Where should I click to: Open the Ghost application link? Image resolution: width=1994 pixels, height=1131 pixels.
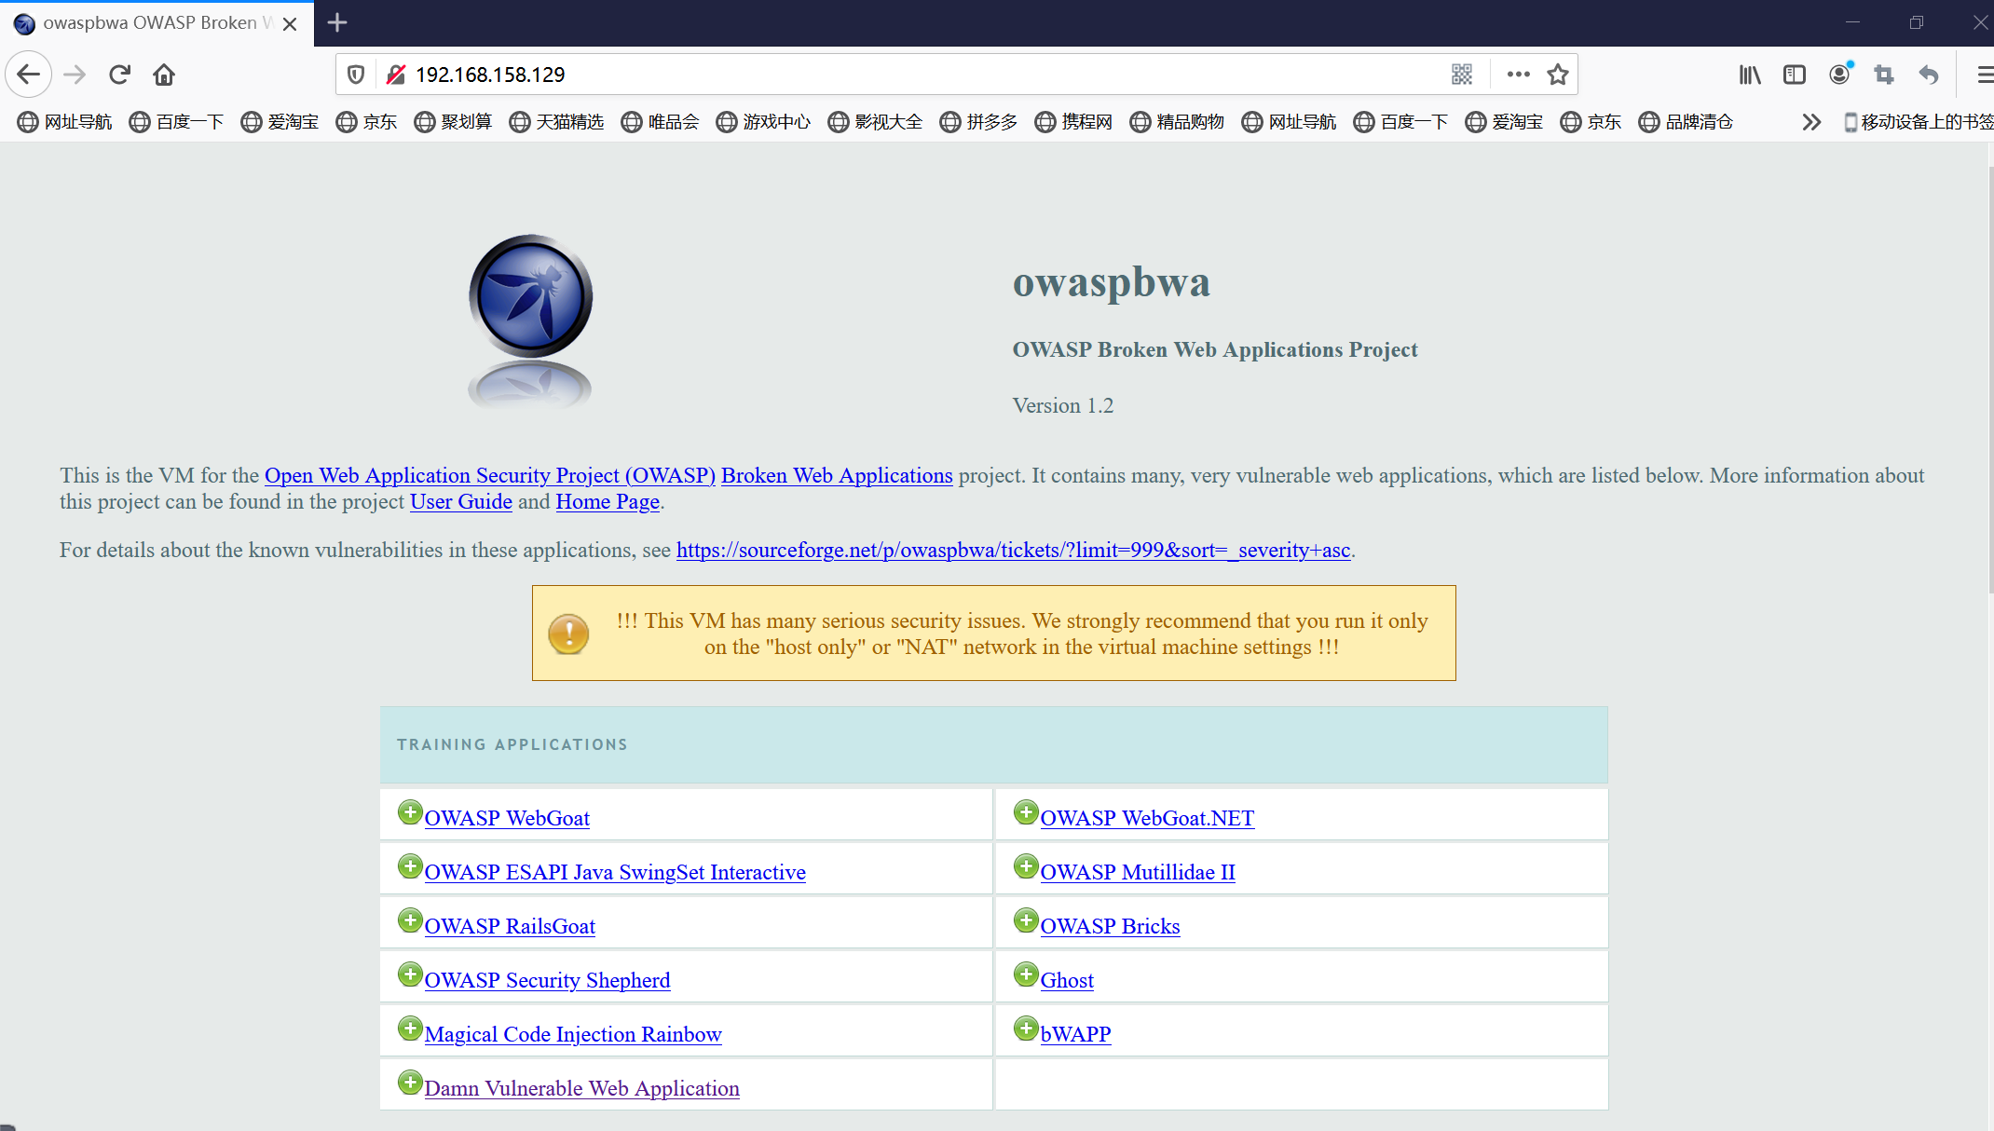point(1067,980)
